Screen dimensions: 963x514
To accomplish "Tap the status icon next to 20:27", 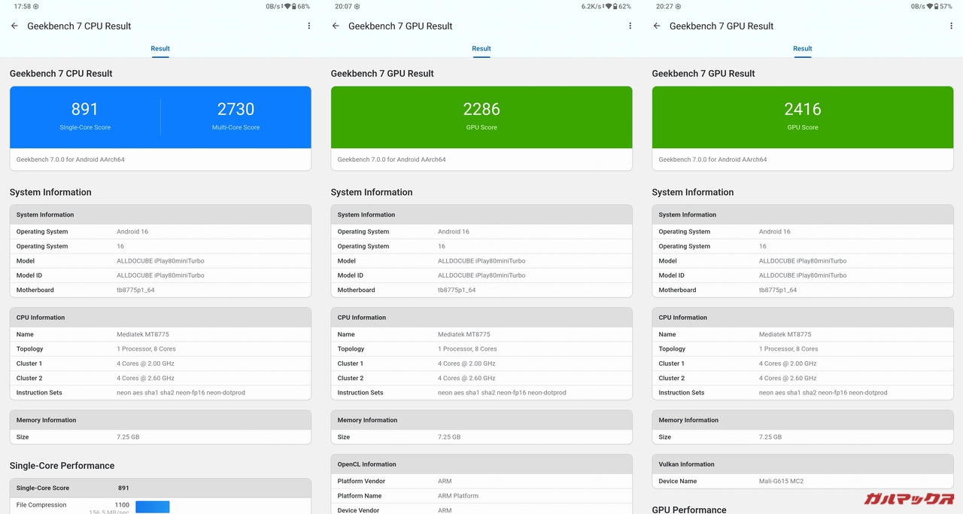I will [678, 6].
